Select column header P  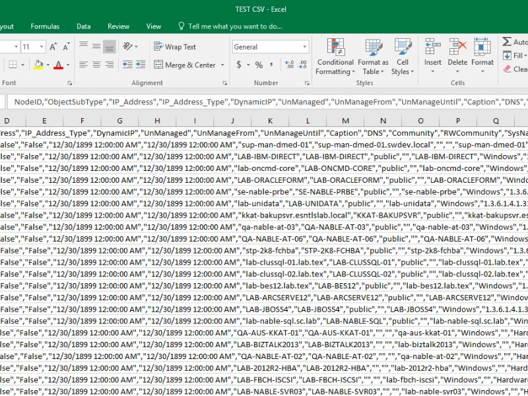[x=458, y=121]
